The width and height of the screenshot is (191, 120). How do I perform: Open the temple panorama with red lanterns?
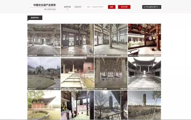coord(144,40)
